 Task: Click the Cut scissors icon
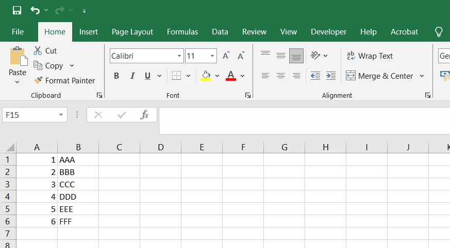point(38,50)
